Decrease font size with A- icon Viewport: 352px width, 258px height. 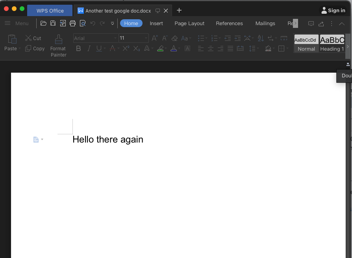pyautogui.click(x=165, y=38)
